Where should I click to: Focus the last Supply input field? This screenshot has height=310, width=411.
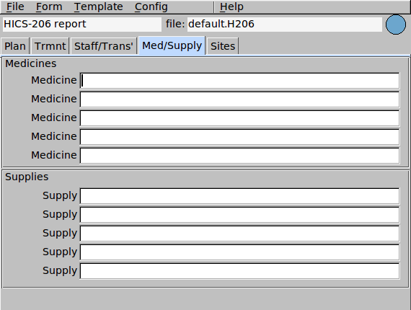[239, 271]
